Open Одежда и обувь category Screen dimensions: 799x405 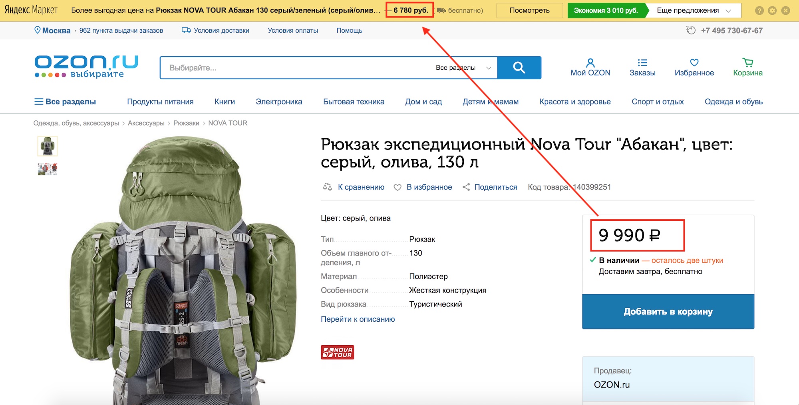pyautogui.click(x=733, y=102)
